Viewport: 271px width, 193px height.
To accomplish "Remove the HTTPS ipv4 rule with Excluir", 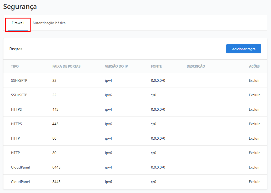I will pos(254,109).
